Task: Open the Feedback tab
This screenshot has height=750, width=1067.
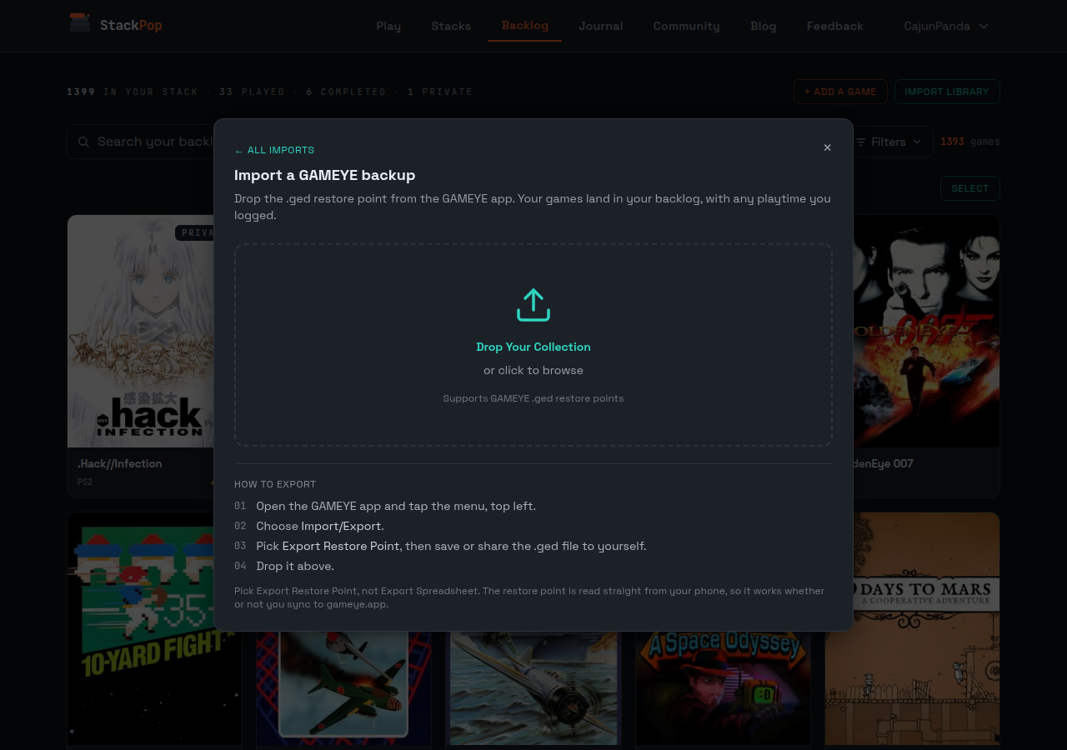Action: coord(835,26)
